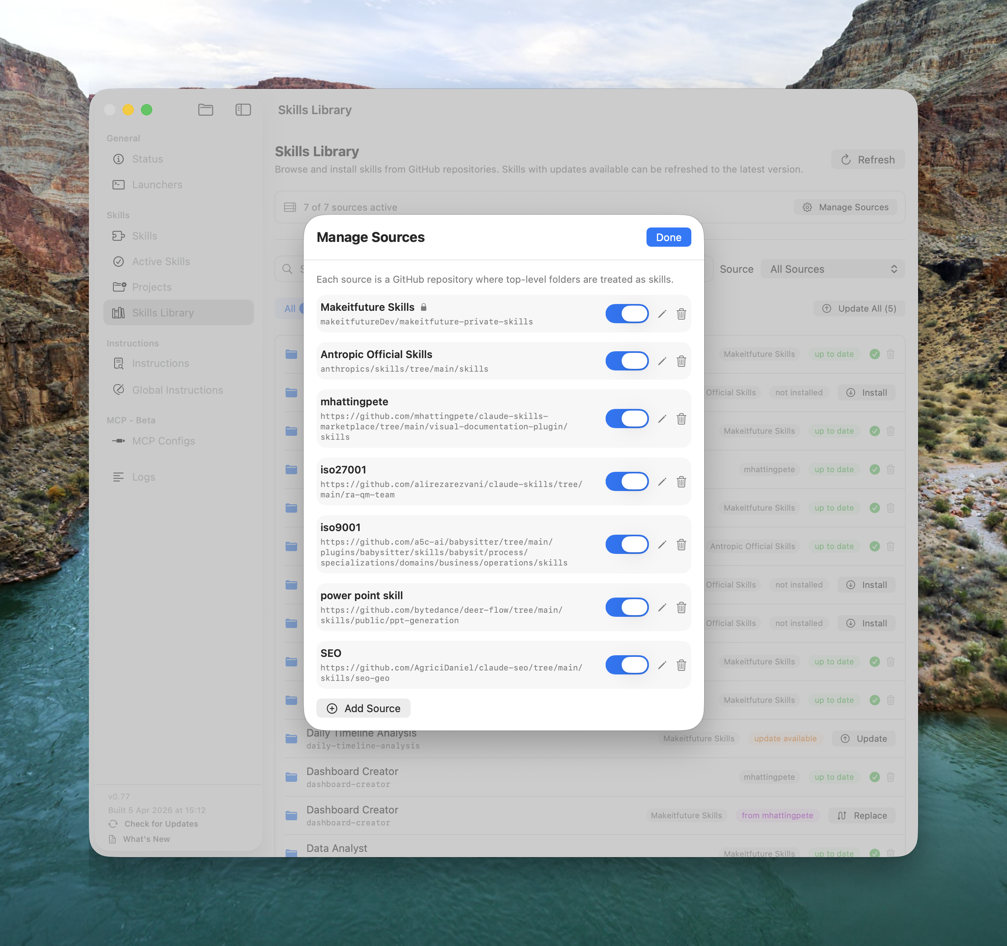The width and height of the screenshot is (1007, 946).
Task: Edit the Makeitfuture Skills source with the pencil icon
Action: [x=662, y=314]
